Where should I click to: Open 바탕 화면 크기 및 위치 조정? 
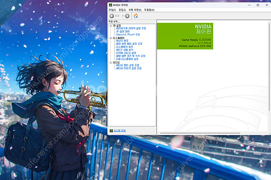coord(130,56)
